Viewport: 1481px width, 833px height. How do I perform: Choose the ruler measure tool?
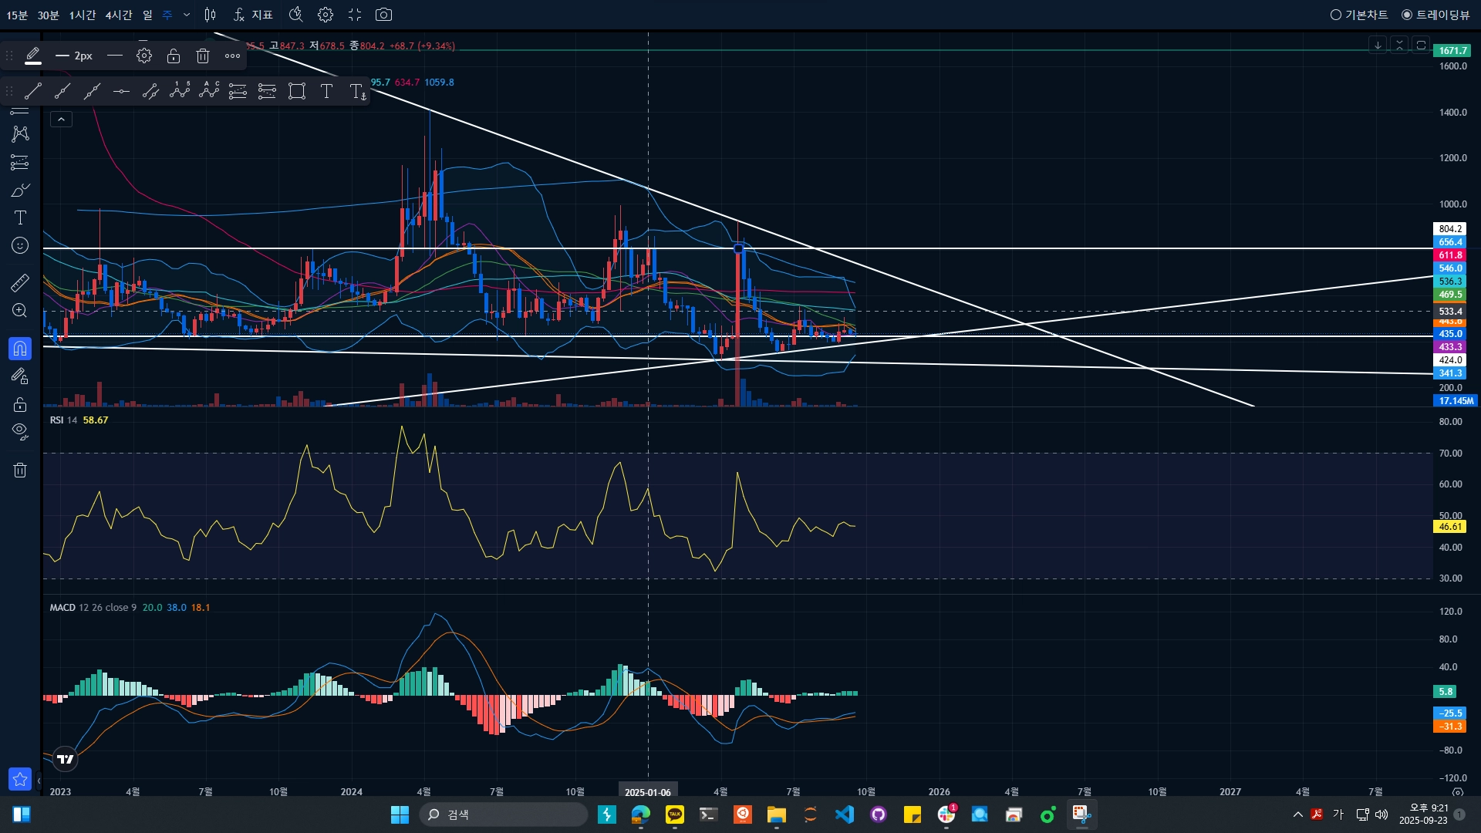pos(20,282)
